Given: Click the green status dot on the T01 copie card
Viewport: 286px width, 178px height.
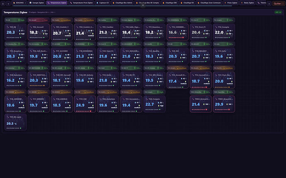Looking at the screenshot, I should (21, 128).
